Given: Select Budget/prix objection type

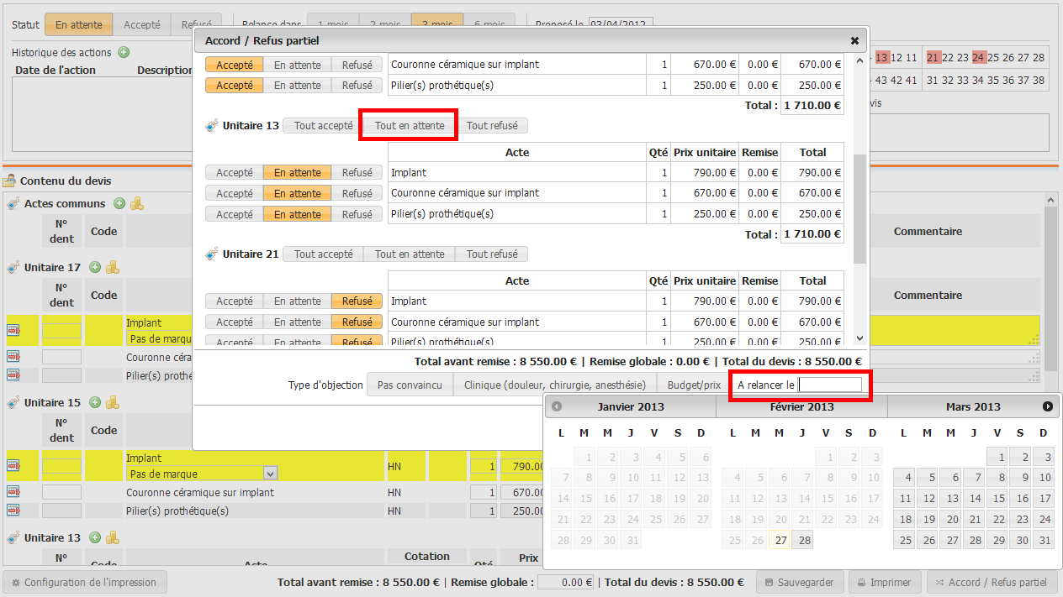Looking at the screenshot, I should pos(694,385).
